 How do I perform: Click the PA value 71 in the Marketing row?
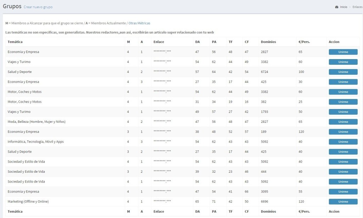click(214, 202)
